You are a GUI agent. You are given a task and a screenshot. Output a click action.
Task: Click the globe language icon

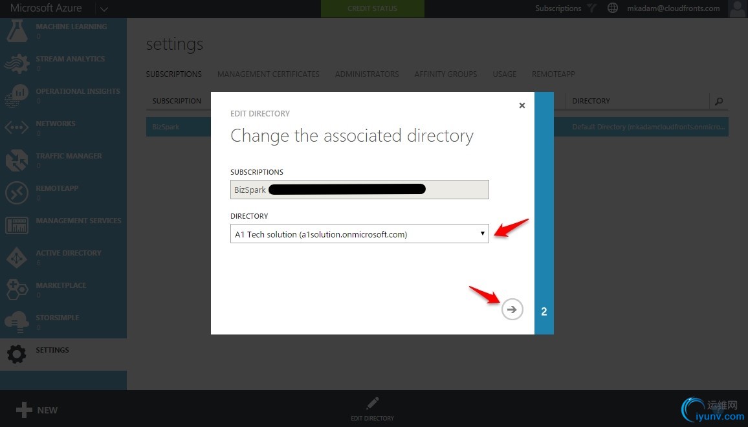tap(613, 8)
